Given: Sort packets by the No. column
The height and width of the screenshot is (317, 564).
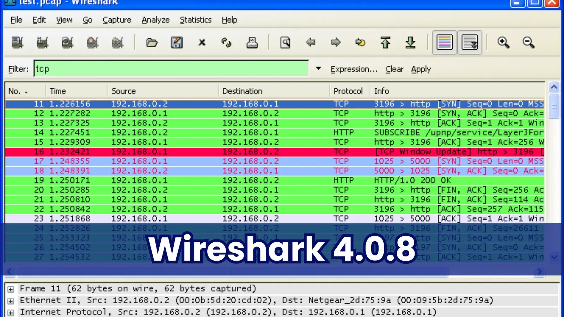Looking at the screenshot, I should 25,91.
